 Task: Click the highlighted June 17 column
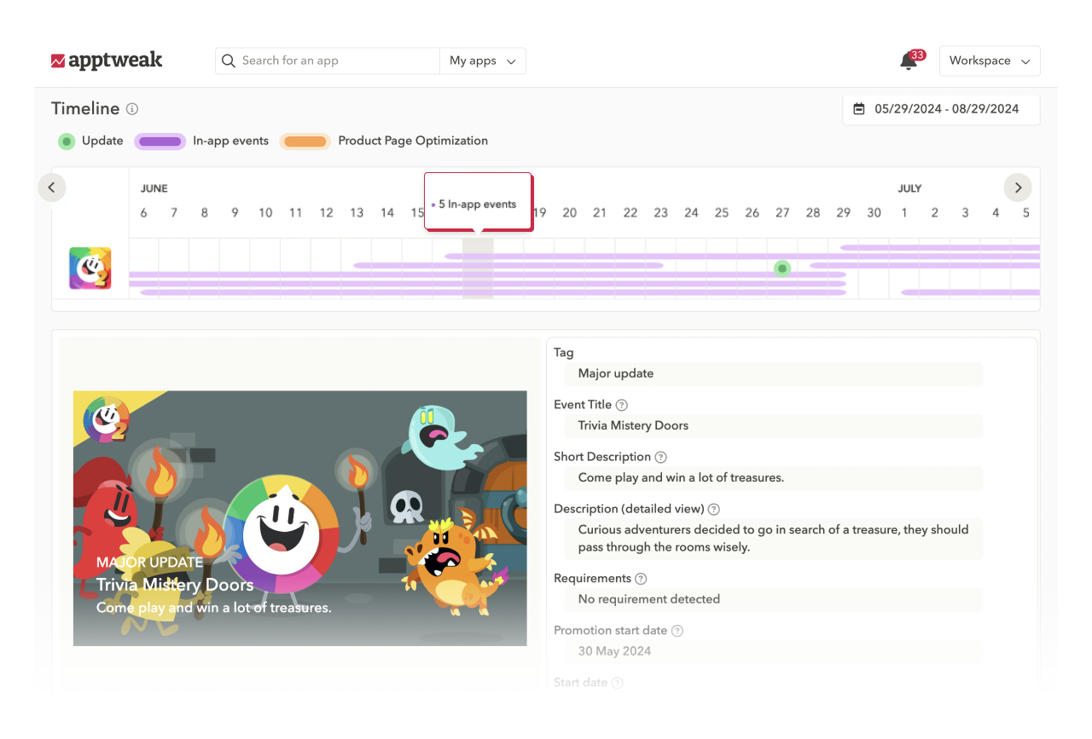pos(478,268)
